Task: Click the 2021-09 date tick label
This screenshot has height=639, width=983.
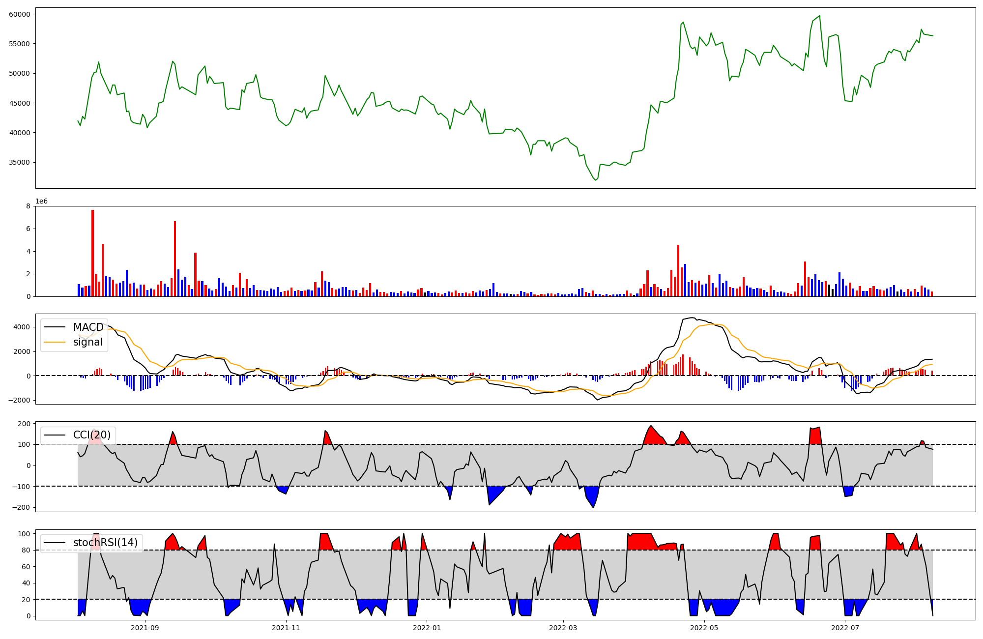Action: [x=145, y=628]
